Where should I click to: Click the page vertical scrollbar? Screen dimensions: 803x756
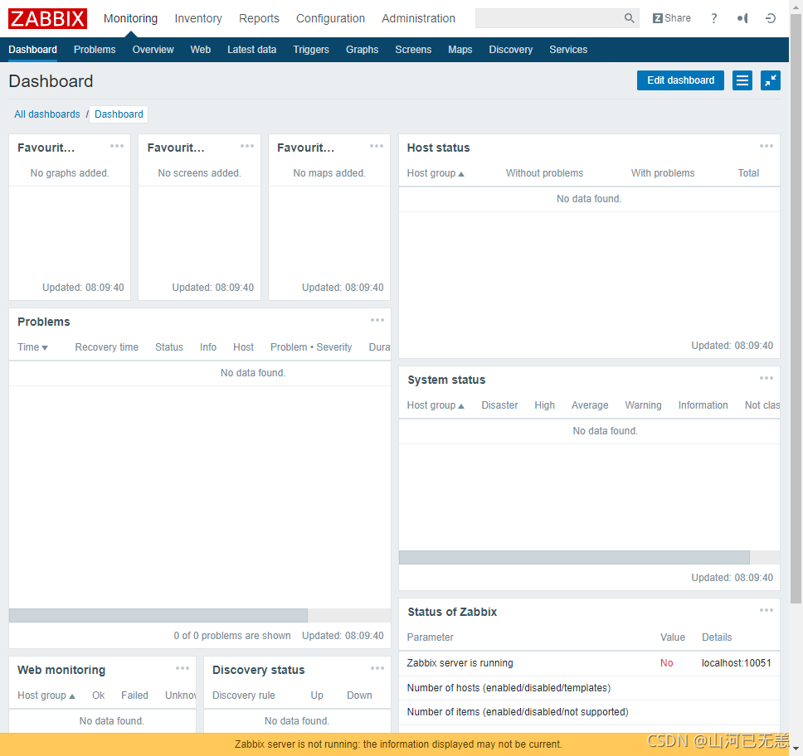point(796,307)
